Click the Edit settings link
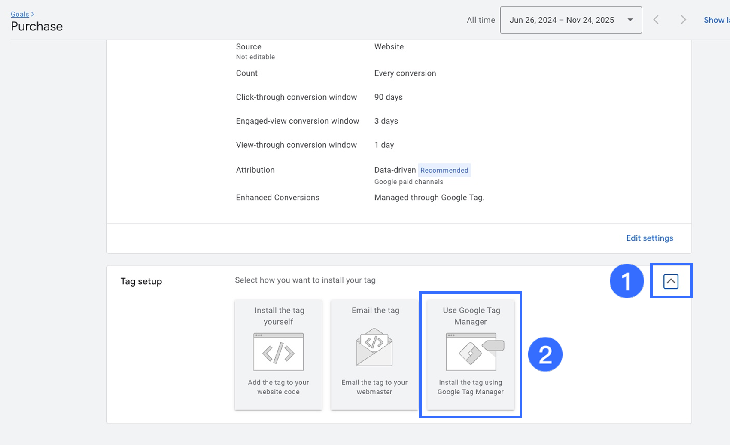The image size is (730, 445). coord(649,238)
